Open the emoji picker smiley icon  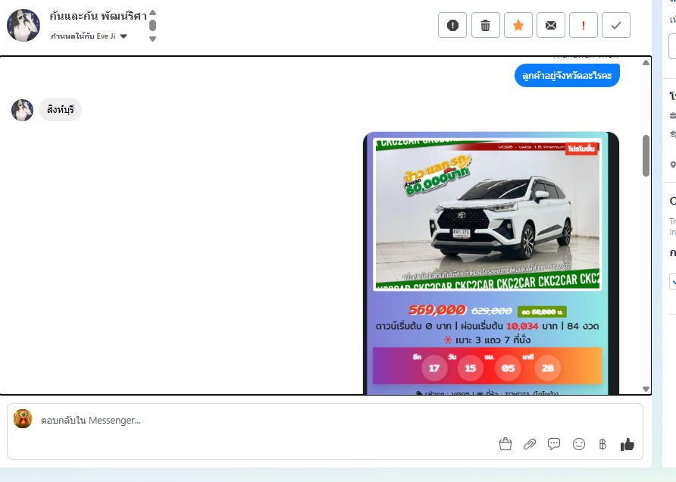point(578,444)
